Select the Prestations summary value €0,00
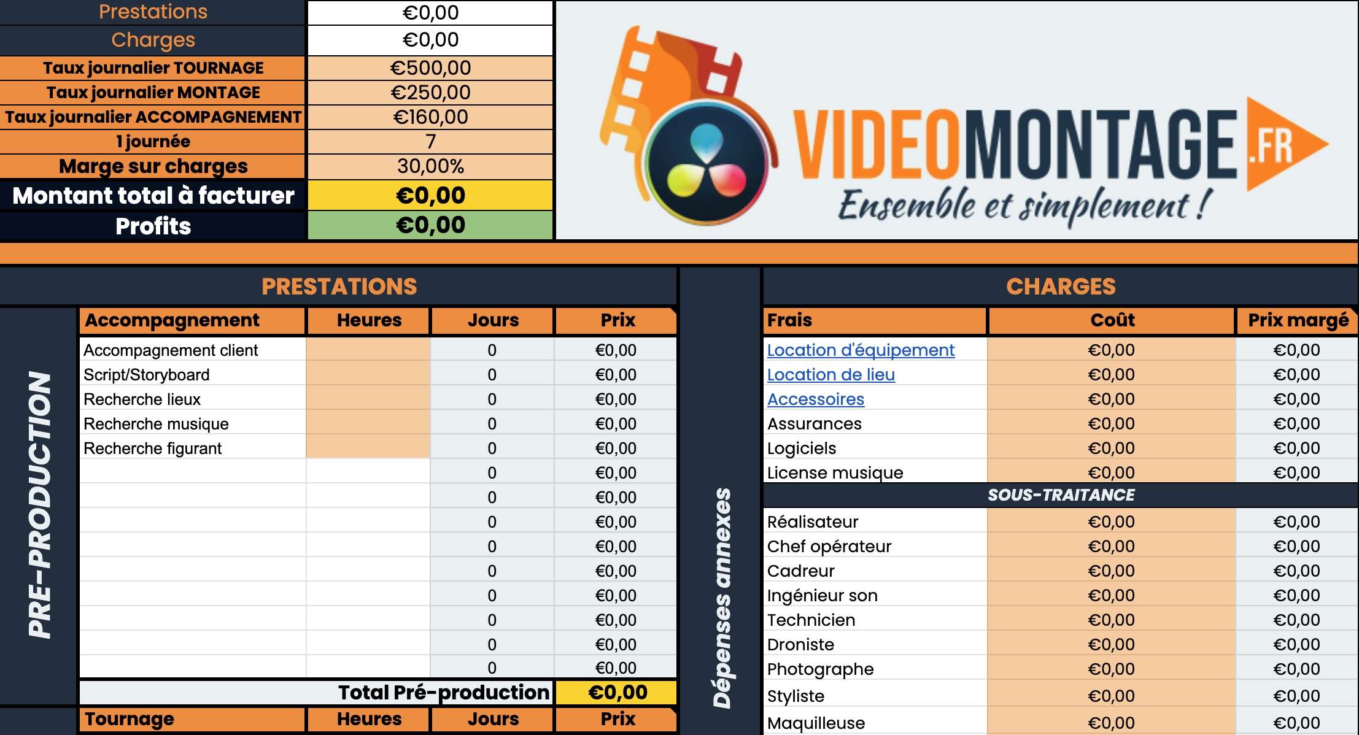This screenshot has width=1359, height=735. [x=430, y=13]
